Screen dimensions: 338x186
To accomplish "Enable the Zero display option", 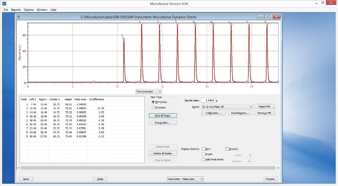I will [x=203, y=149].
